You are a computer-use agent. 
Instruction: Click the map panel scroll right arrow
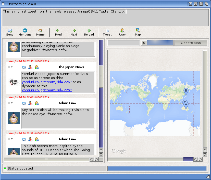(200, 159)
